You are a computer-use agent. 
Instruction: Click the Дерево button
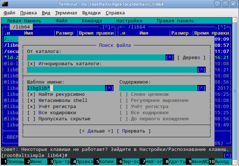tap(191, 58)
